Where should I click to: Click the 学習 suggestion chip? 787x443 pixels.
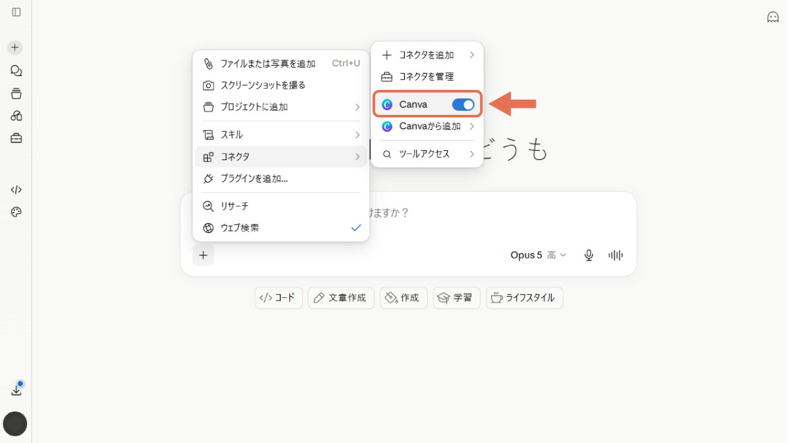456,298
